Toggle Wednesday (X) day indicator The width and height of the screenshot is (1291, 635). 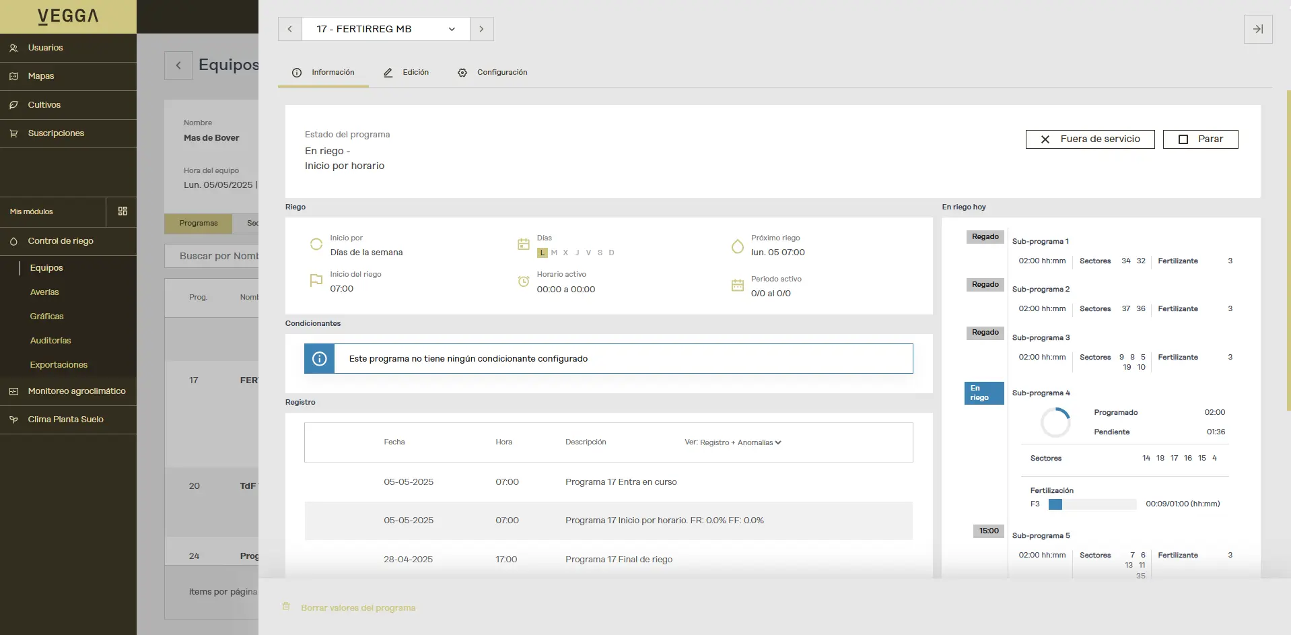(565, 253)
